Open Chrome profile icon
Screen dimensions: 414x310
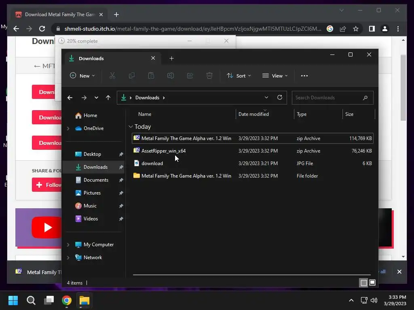pyautogui.click(x=385, y=29)
